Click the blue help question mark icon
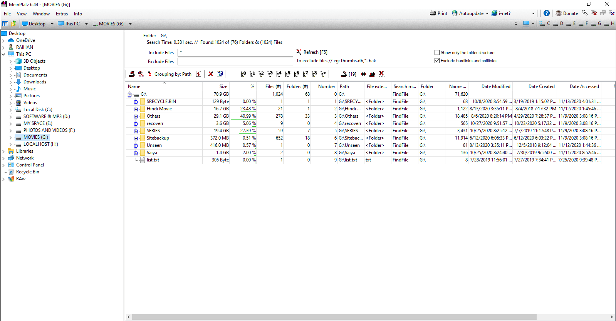Image resolution: width=616 pixels, height=321 pixels. coord(546,13)
